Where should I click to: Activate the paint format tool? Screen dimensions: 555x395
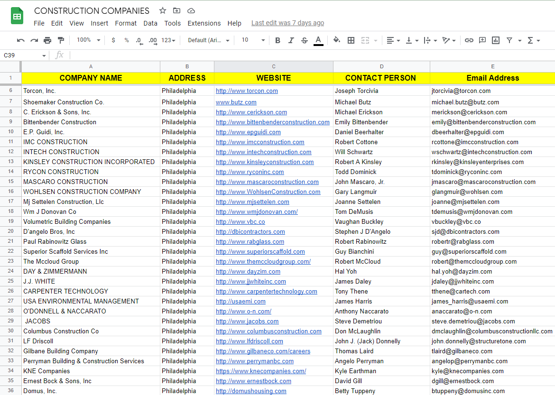pos(61,40)
